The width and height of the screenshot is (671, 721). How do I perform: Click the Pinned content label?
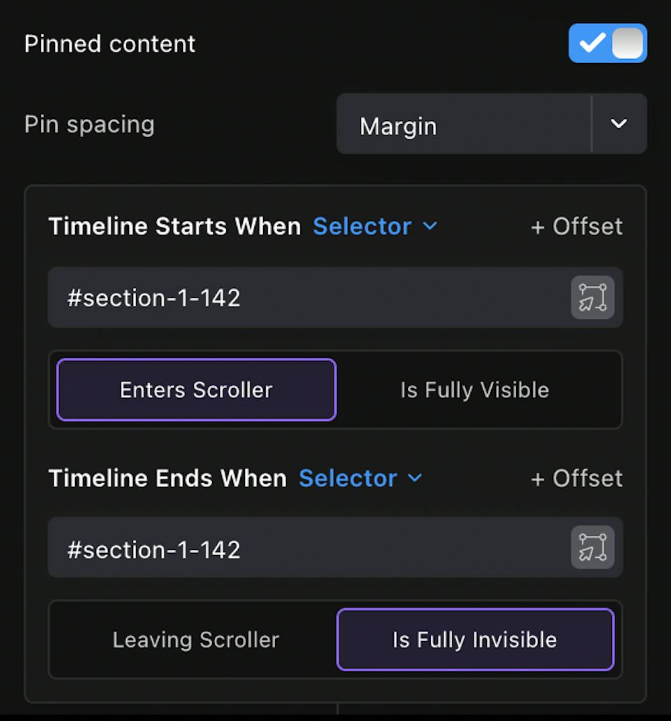pyautogui.click(x=110, y=44)
